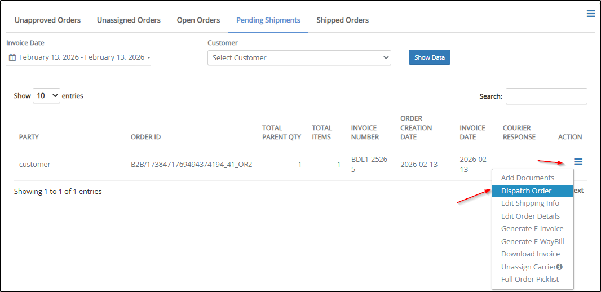The width and height of the screenshot is (601, 292).
Task: Click Generate E-Invoice in the menu
Action: 532,229
